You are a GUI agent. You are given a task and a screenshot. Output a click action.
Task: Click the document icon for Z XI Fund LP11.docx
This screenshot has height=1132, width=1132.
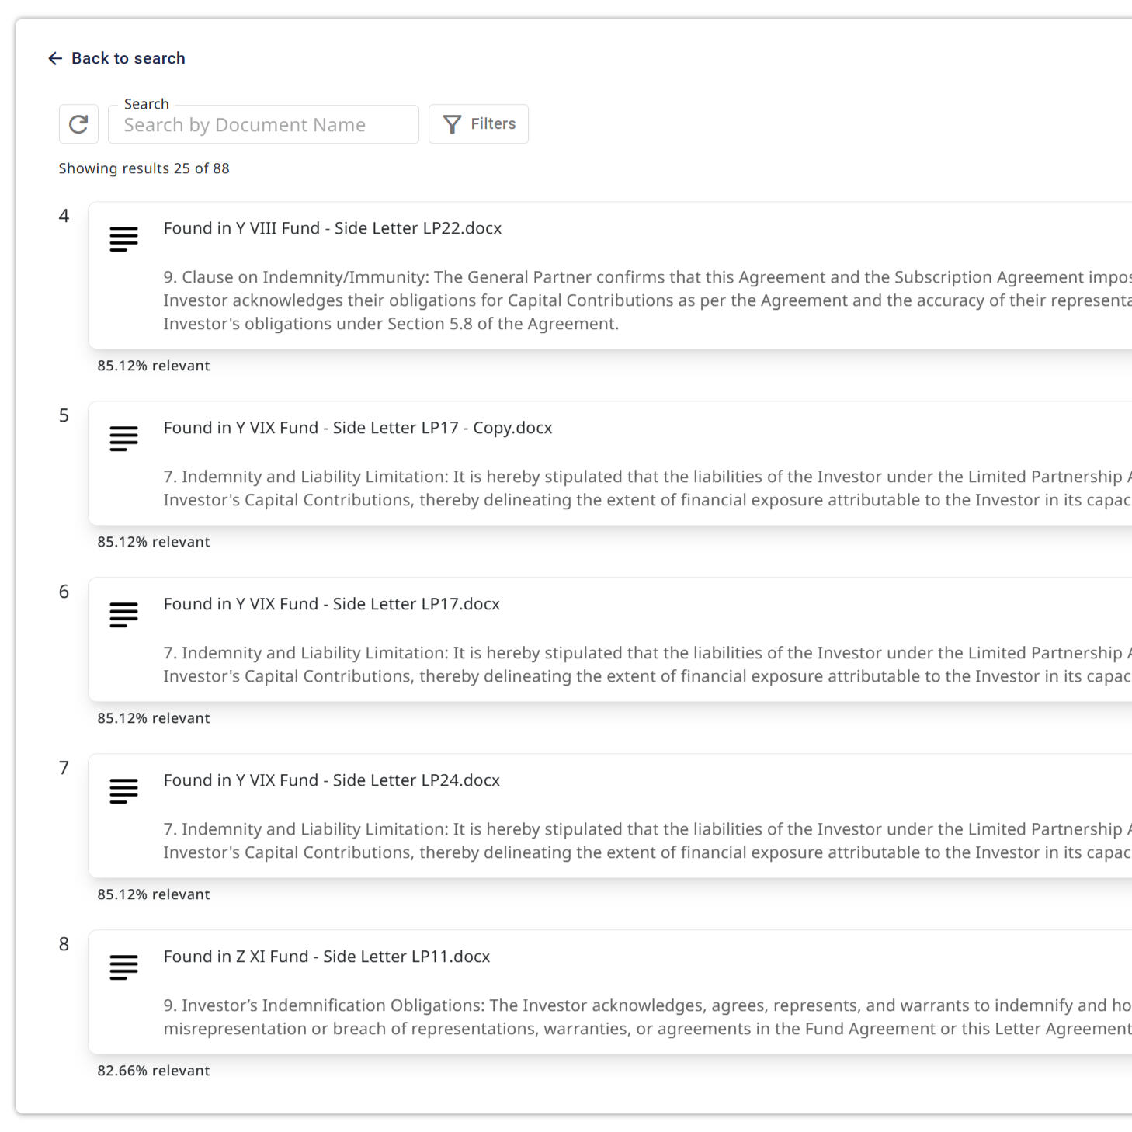pos(123,967)
